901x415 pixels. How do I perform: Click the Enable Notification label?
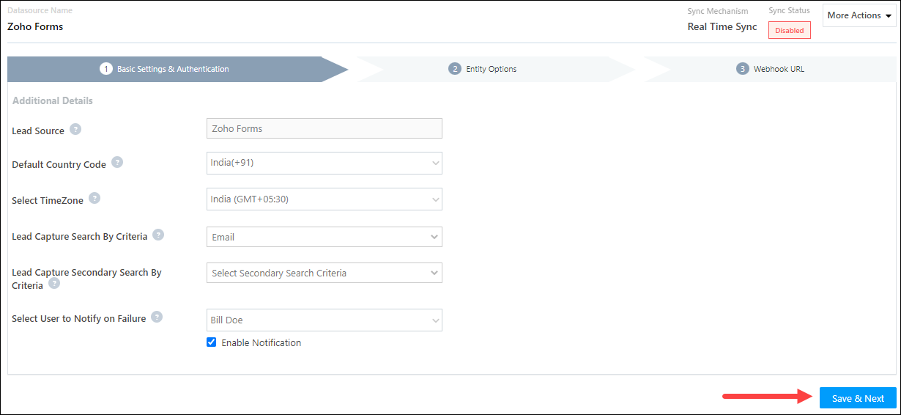pos(261,342)
